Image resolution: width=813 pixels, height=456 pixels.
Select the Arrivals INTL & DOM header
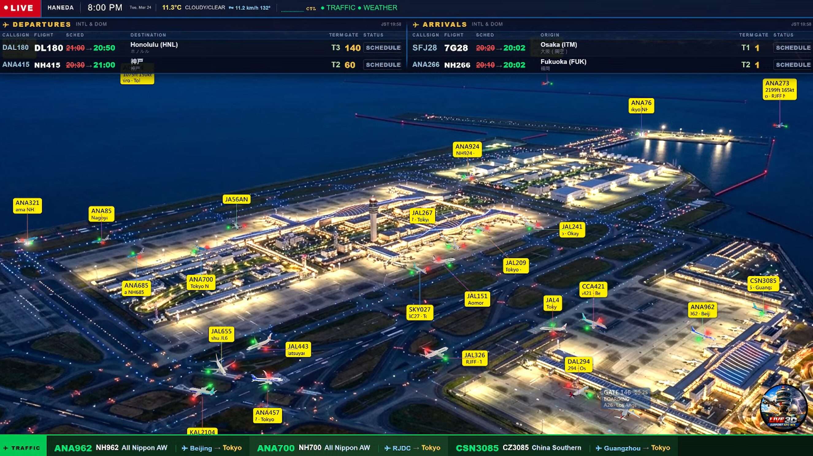487,24
